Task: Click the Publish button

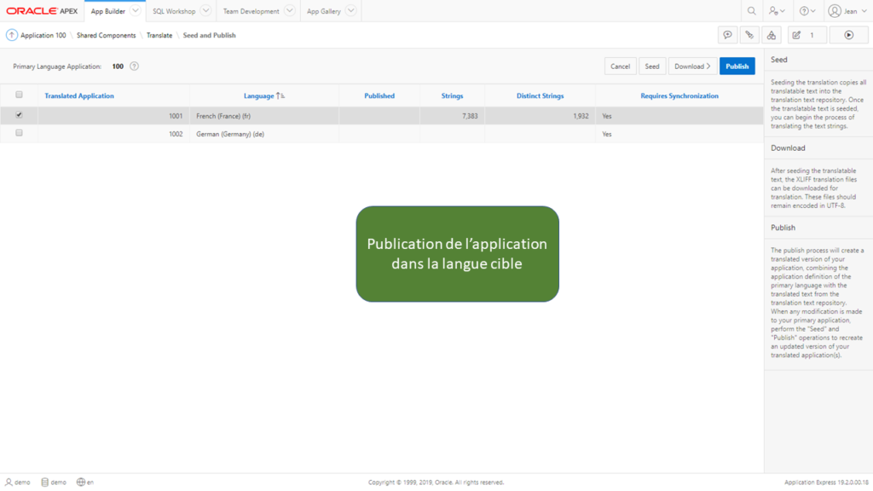Action: 737,66
